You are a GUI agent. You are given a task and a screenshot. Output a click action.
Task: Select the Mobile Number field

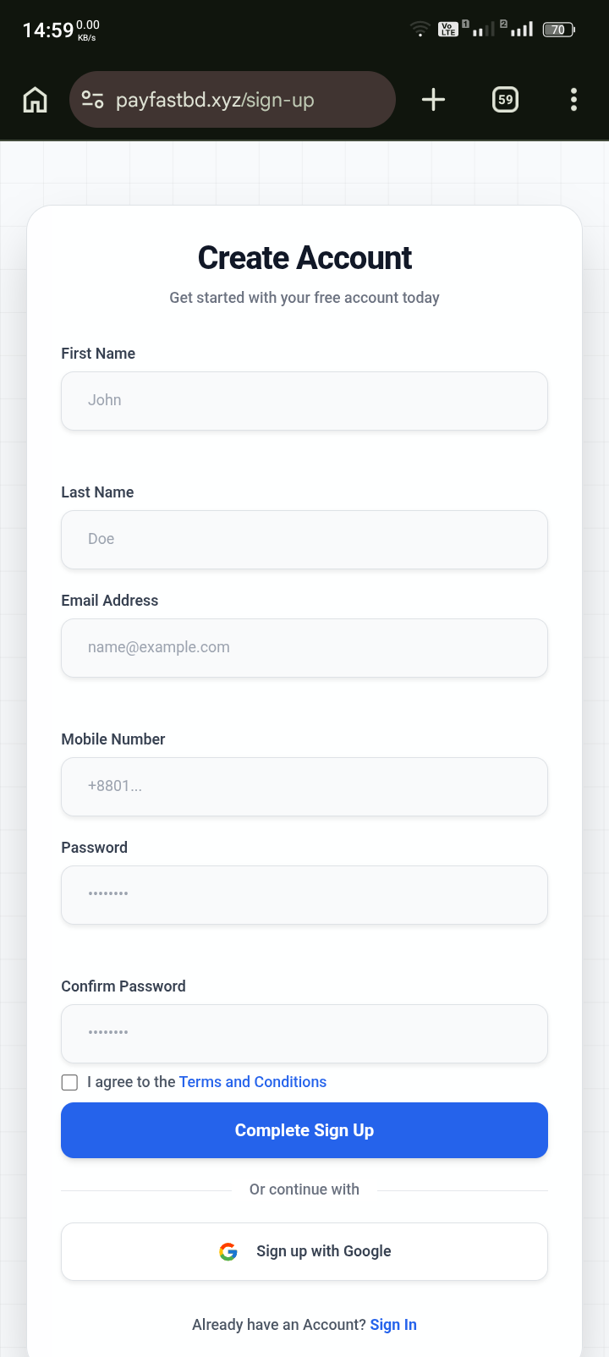point(304,787)
